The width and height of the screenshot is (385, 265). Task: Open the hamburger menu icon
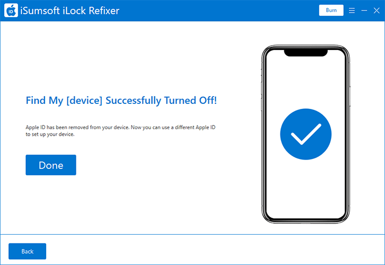click(x=351, y=10)
